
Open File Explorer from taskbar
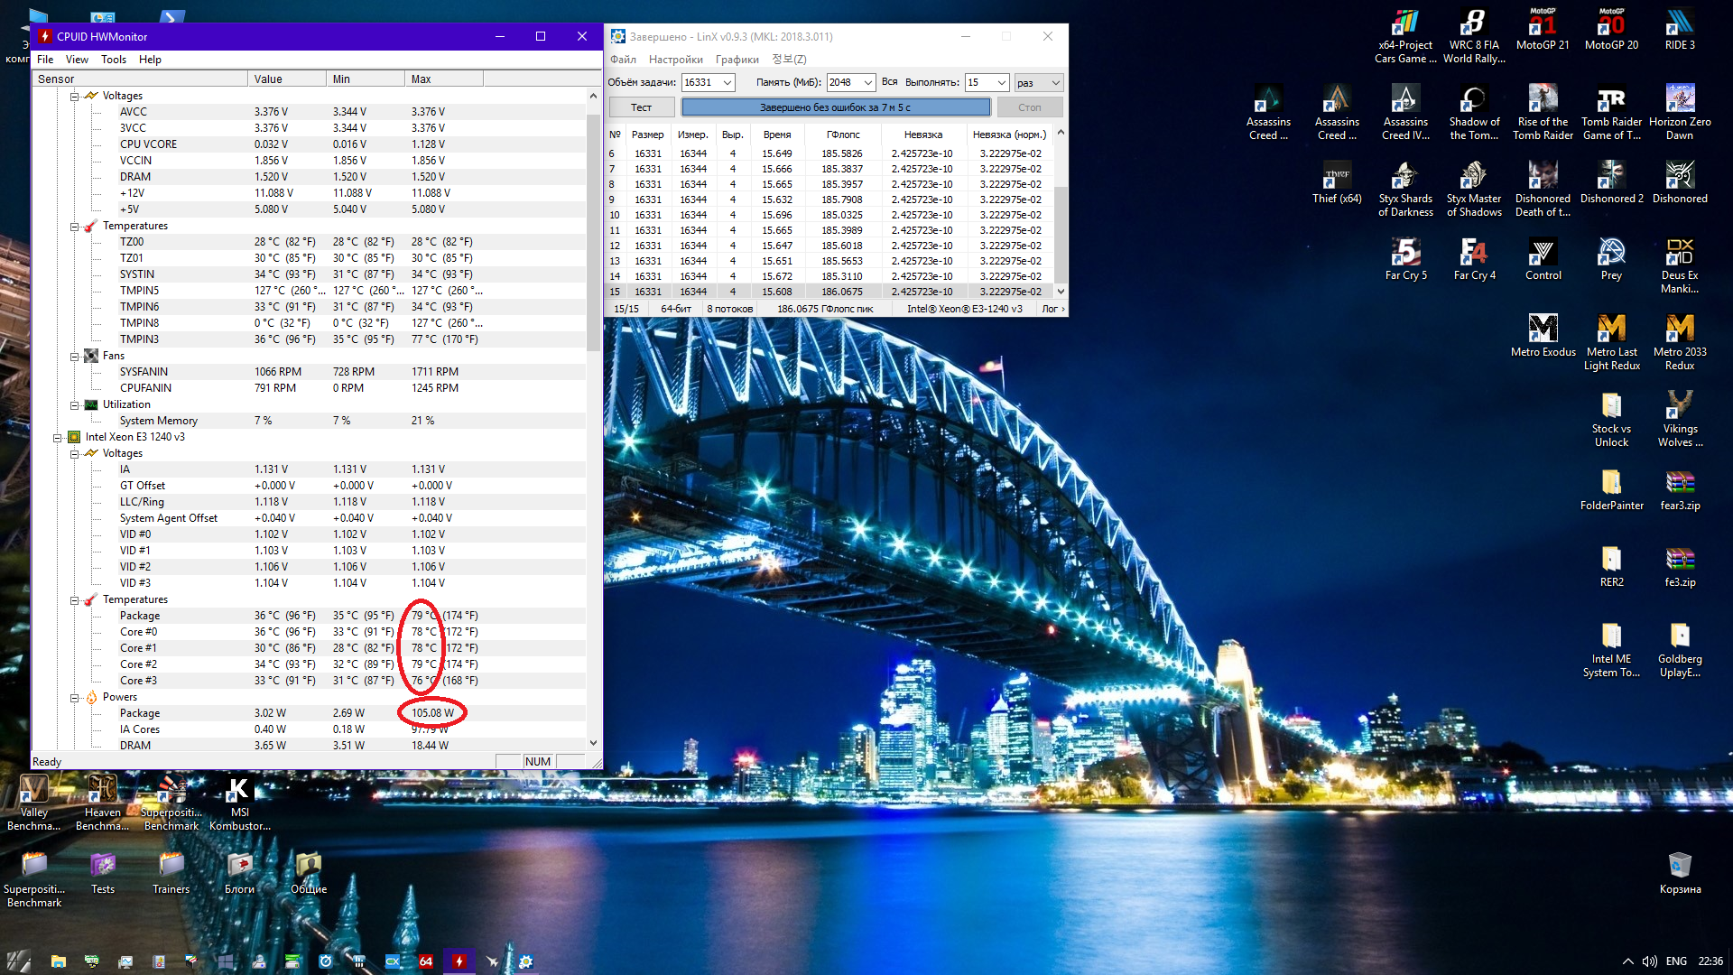pyautogui.click(x=58, y=961)
